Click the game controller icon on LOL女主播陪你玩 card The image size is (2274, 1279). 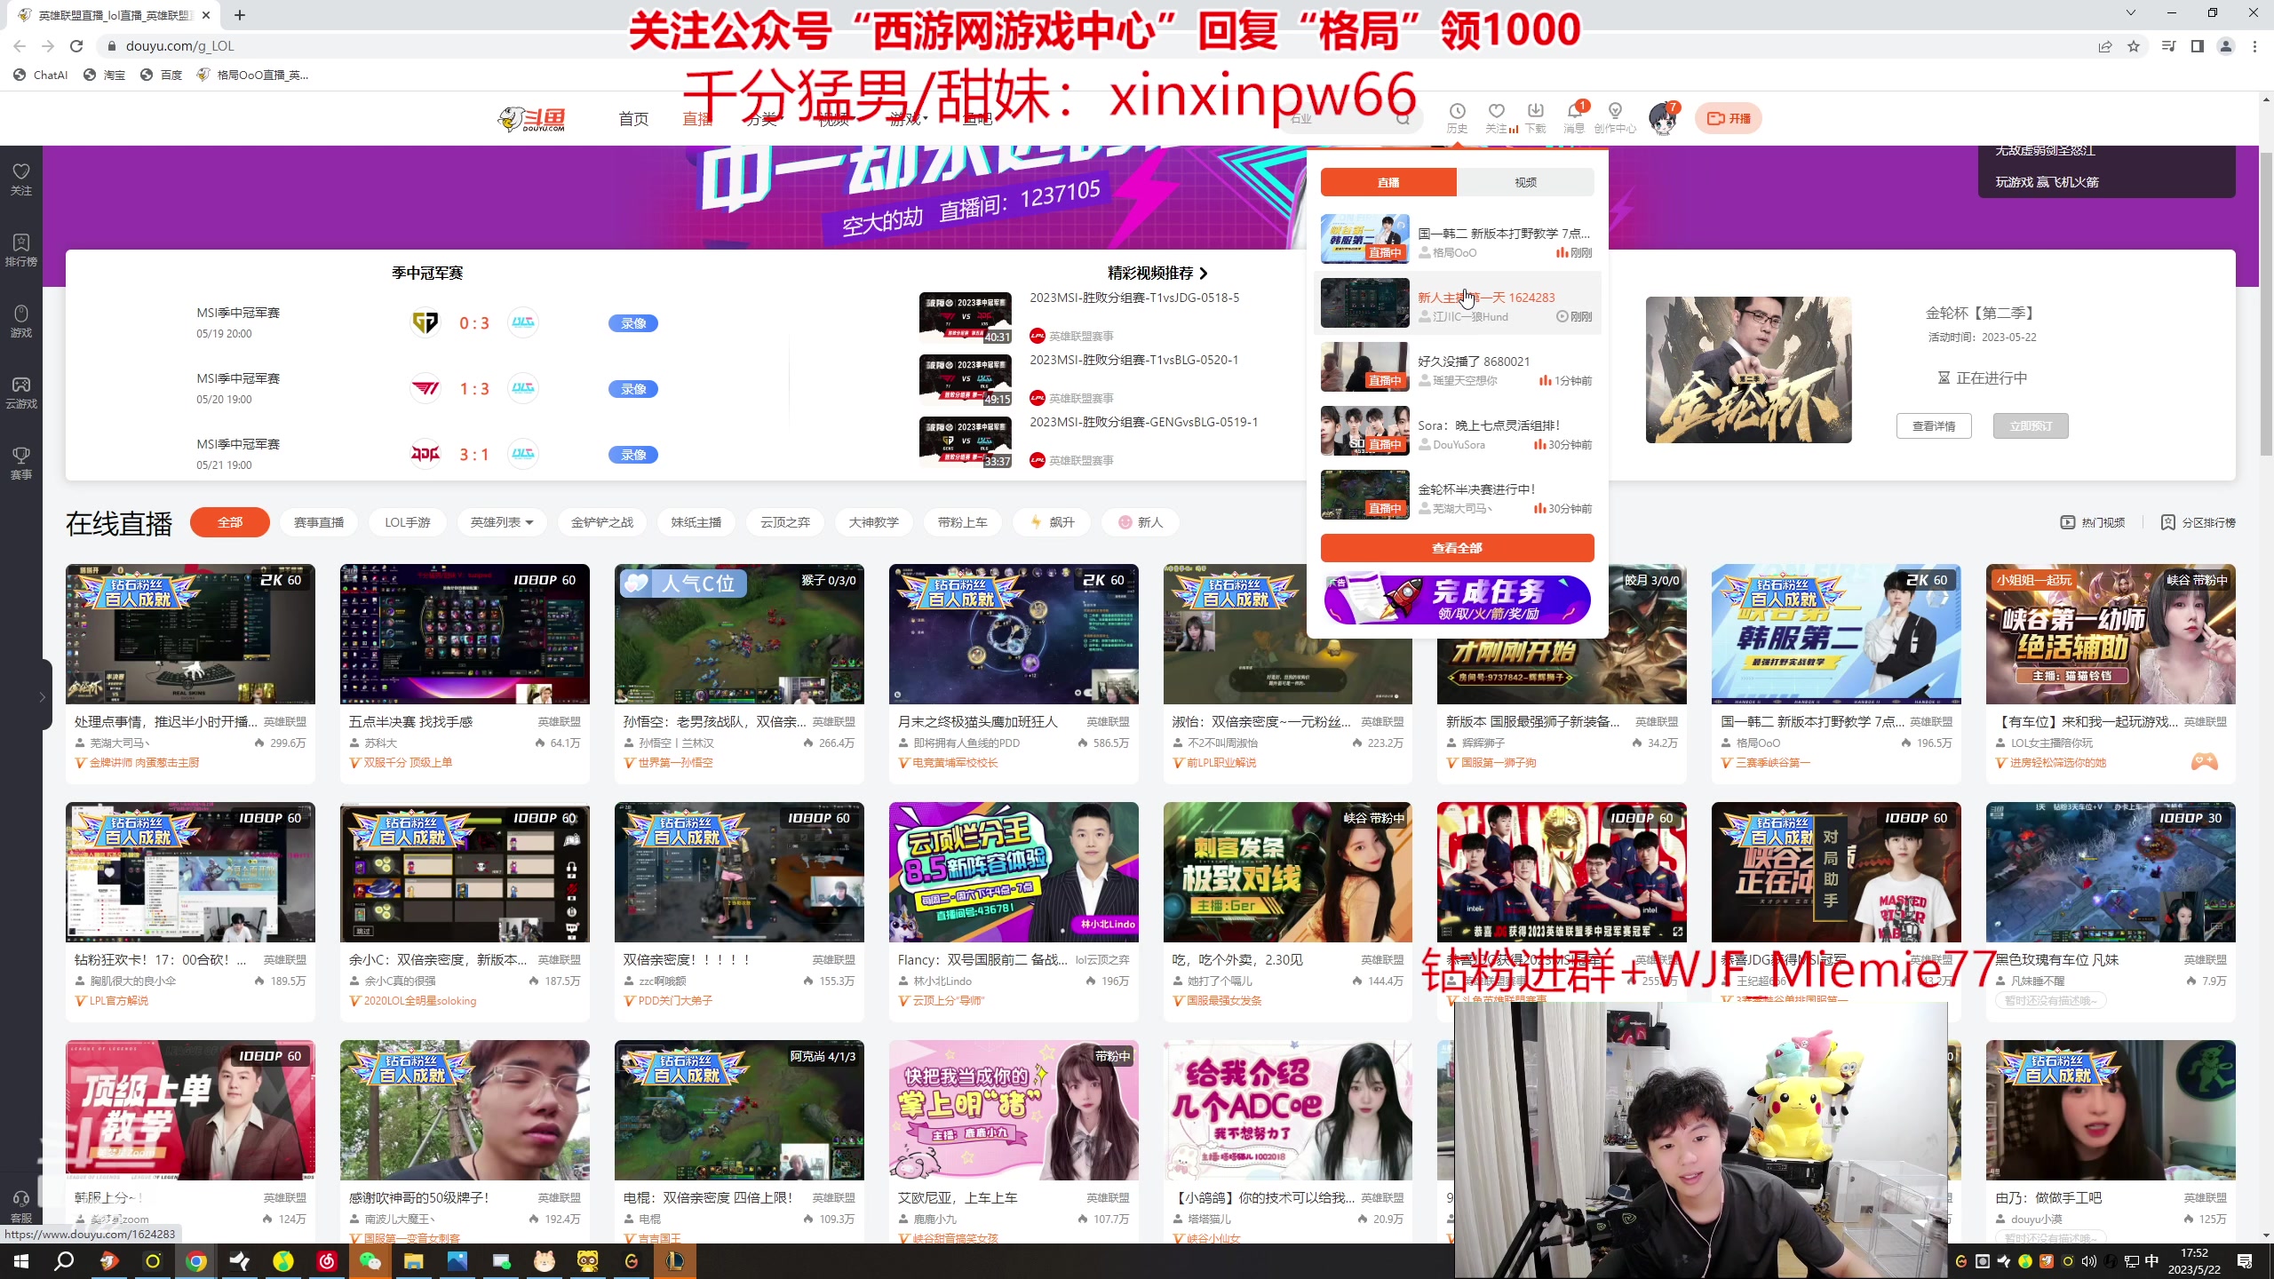pyautogui.click(x=2204, y=762)
